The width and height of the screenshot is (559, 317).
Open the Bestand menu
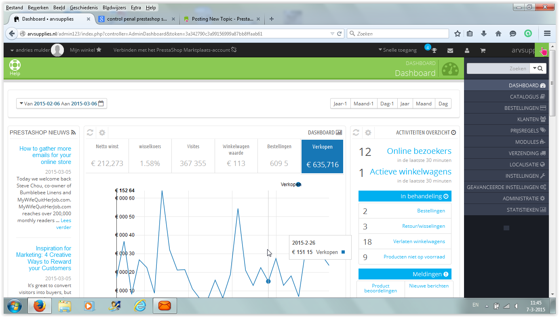pyautogui.click(x=15, y=8)
